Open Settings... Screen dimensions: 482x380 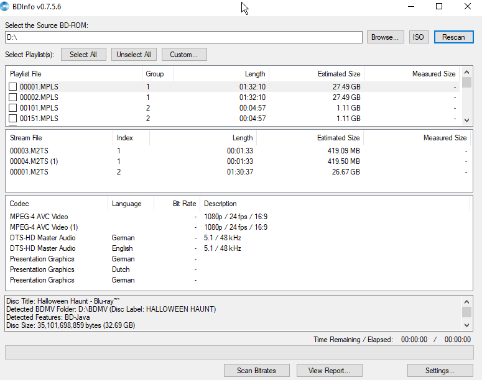pos(440,371)
